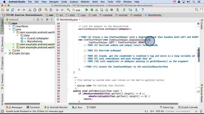Screen dimensions: 204x114
Task: Click the Paste toolbar icon
Action: pyautogui.click(x=40, y=10)
